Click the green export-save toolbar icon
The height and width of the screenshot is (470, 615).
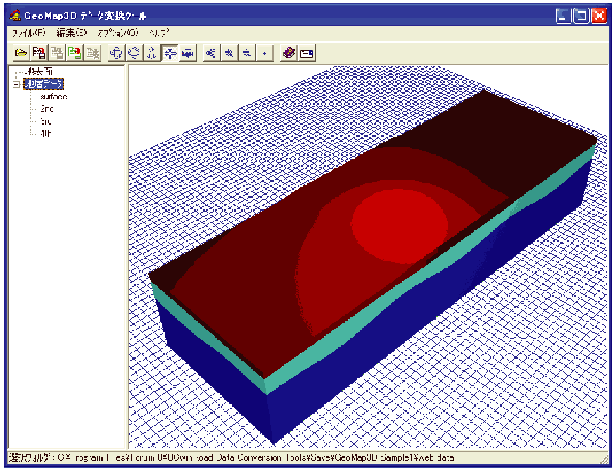(75, 53)
